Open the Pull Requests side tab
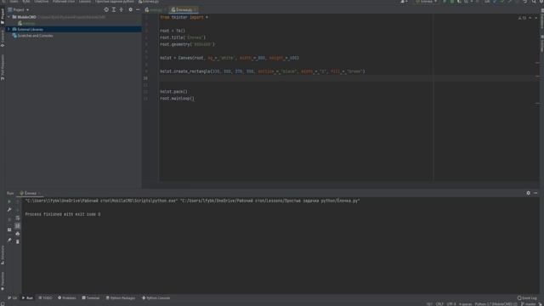544x306 pixels. 3,68
